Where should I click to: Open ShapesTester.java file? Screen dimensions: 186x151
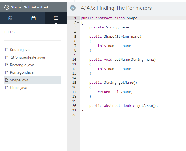pos(30,57)
